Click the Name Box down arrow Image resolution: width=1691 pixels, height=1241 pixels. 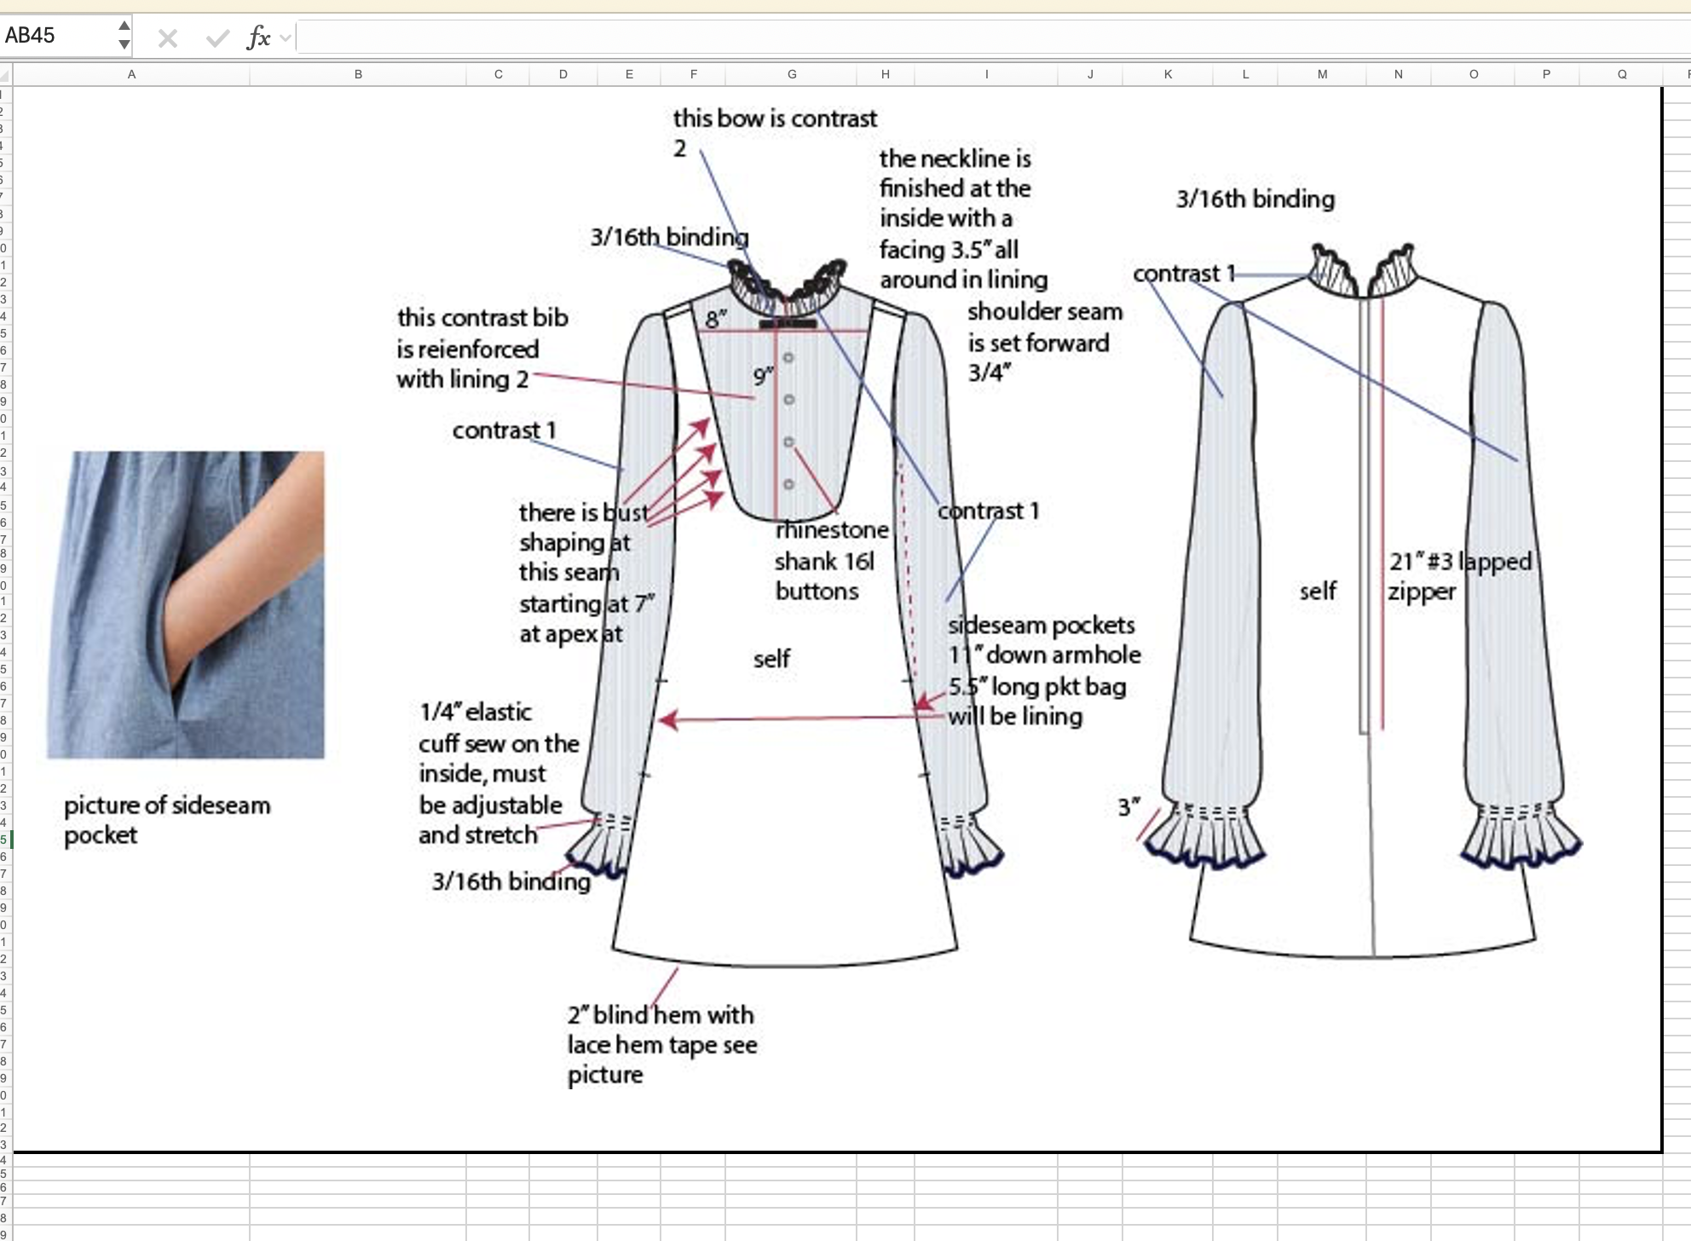point(124,44)
